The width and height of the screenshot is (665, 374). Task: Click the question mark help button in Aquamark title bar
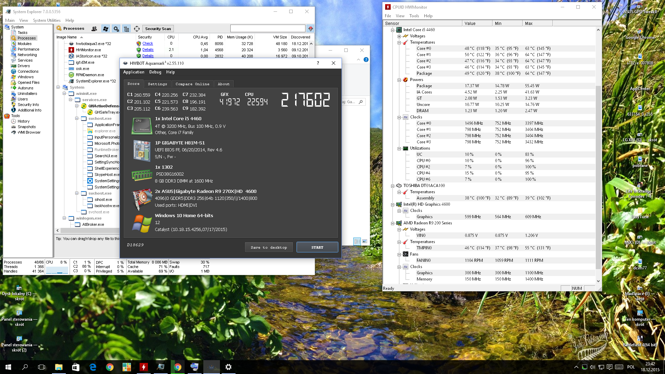318,63
